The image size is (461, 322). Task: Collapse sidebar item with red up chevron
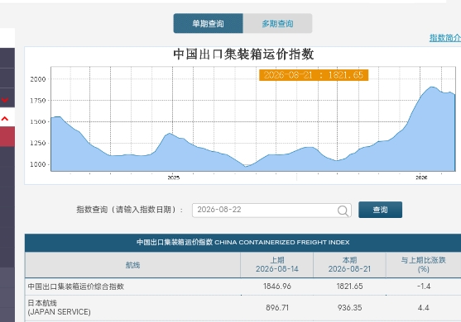(5, 119)
